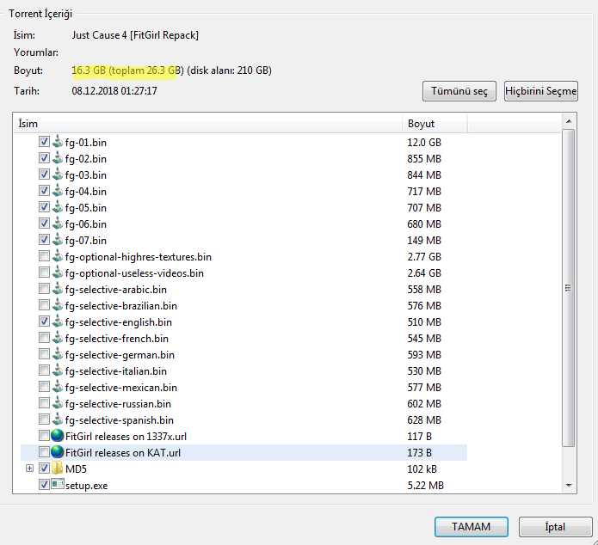
Task: Select the fg-selective-mexican.bin file name
Action: coord(121,388)
